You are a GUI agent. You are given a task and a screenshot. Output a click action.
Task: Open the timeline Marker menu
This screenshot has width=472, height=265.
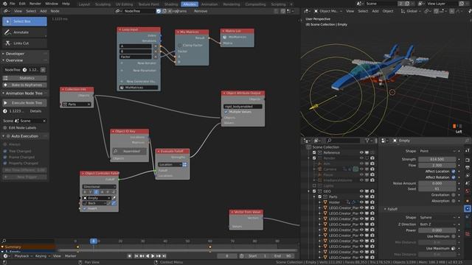tap(71, 256)
